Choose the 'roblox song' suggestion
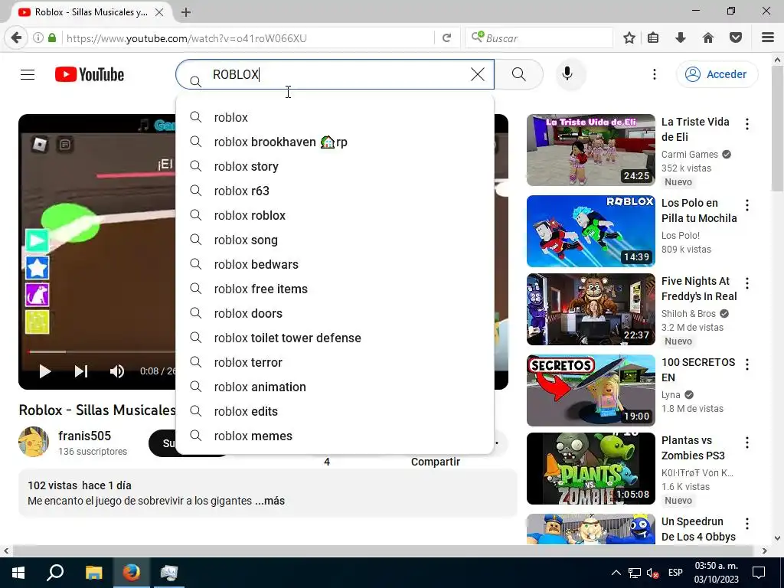Screen dimensions: 784x588 [x=335, y=240]
